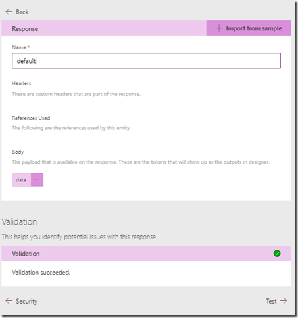This screenshot has height=318, width=298.
Task: Click the Back arrow icon
Action: coord(9,12)
